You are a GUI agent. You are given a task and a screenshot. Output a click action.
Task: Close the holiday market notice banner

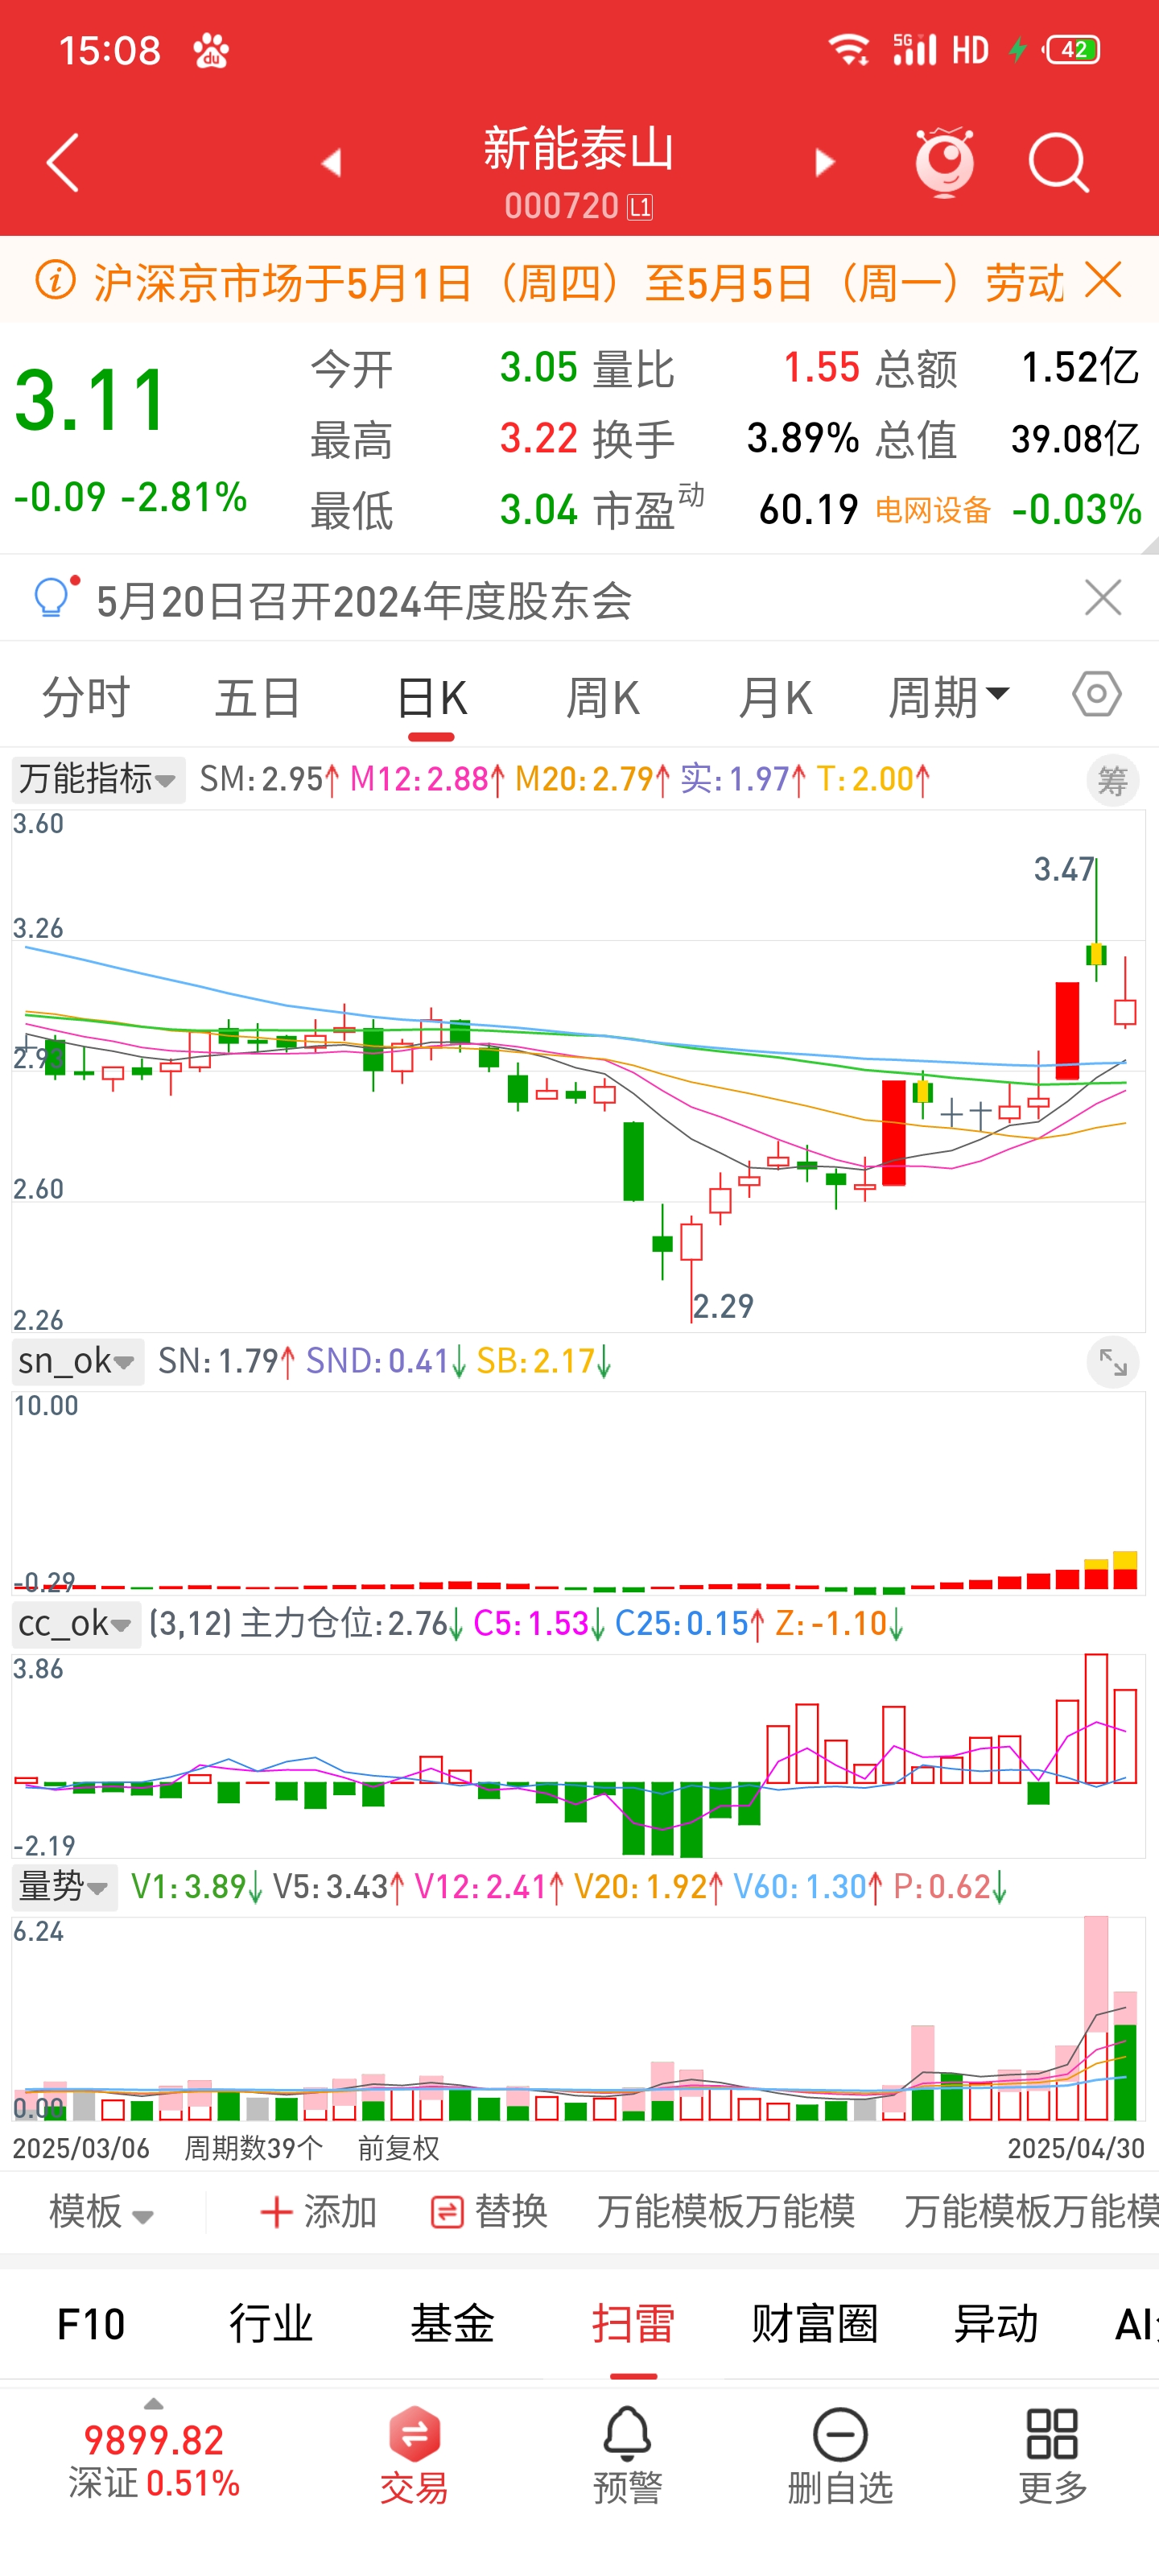click(x=1103, y=281)
